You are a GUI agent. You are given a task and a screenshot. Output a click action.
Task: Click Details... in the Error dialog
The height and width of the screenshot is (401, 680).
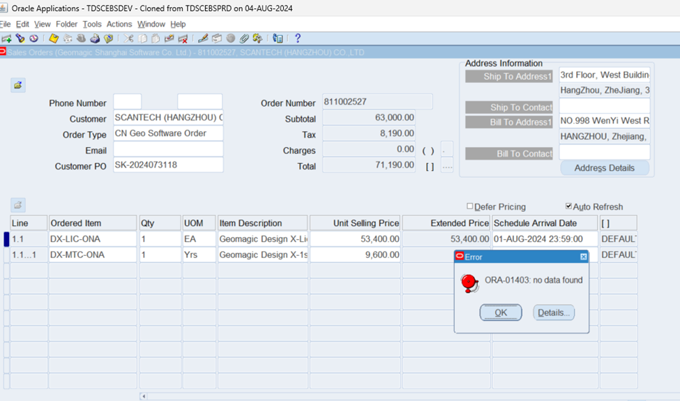[554, 312]
